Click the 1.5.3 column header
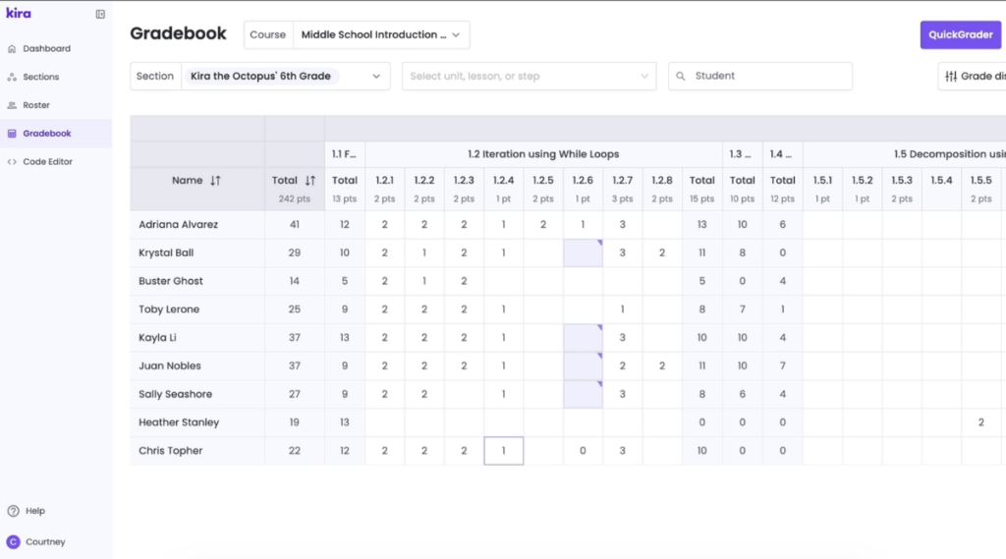1006x559 pixels. tap(902, 189)
